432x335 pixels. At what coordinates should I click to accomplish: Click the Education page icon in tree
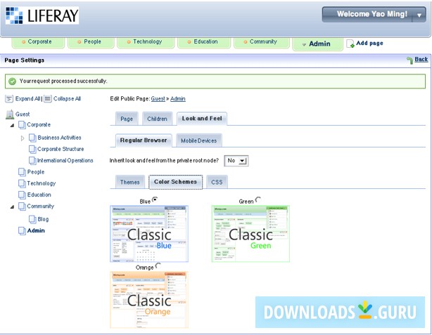pos(22,195)
